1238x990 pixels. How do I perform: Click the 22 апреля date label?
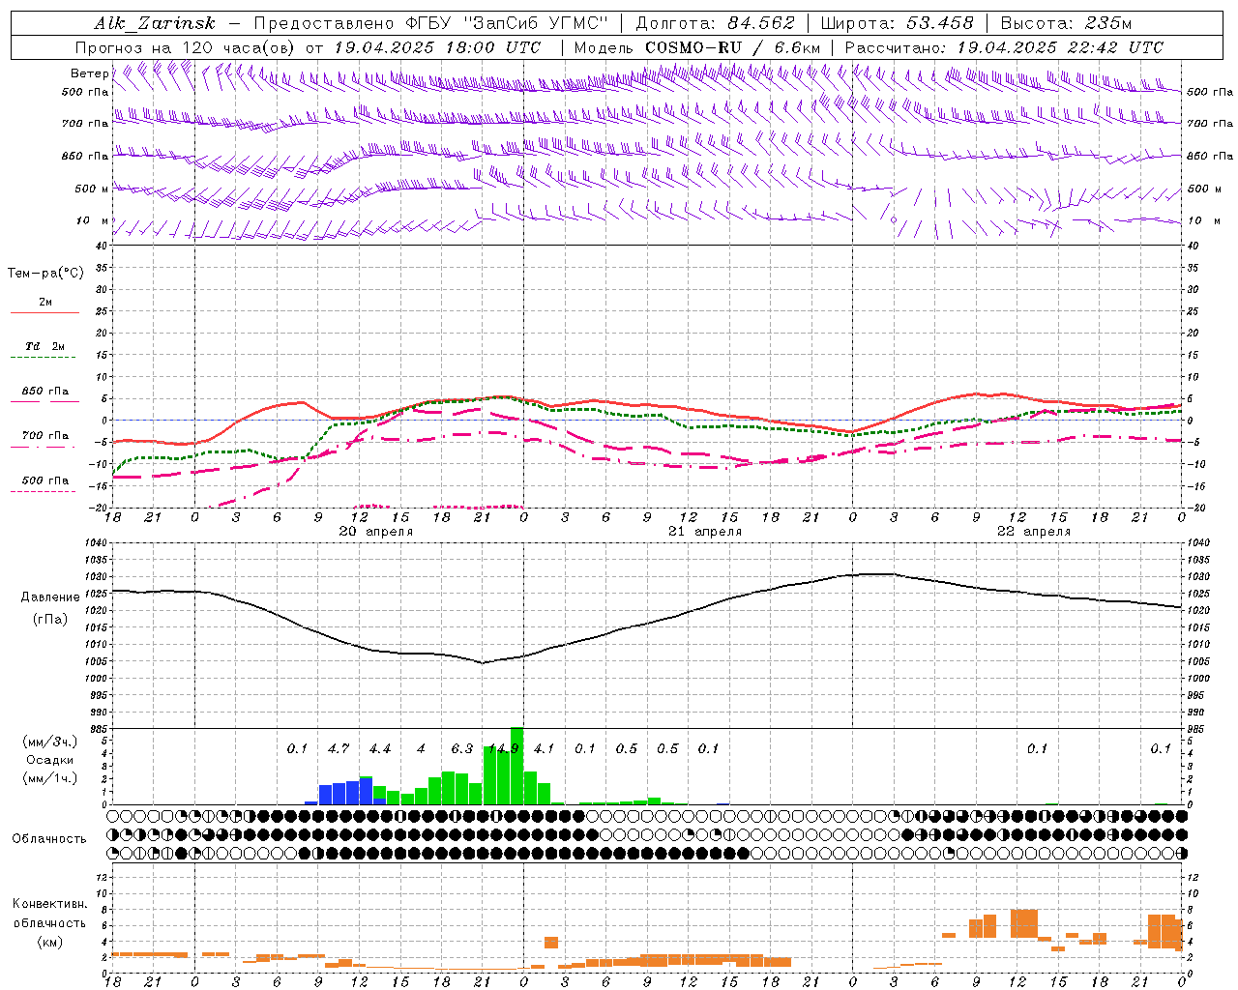pyautogui.click(x=1034, y=532)
